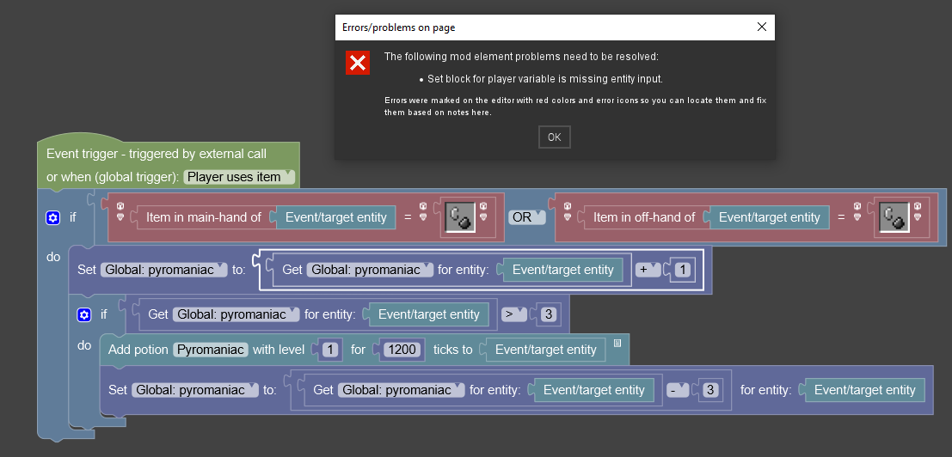Viewport: 952px width, 457px height.
Task: Click the flint and steel item selector in the off-hand comparison
Action: pyautogui.click(x=895, y=217)
